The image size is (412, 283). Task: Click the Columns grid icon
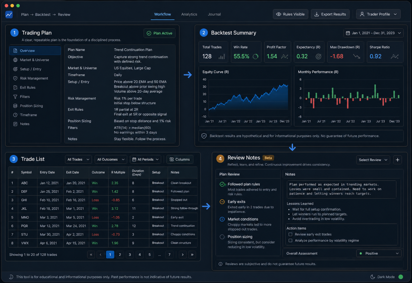click(171, 160)
